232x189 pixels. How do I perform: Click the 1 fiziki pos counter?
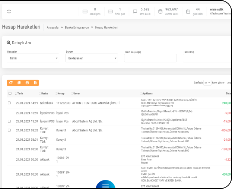(x=120, y=12)
